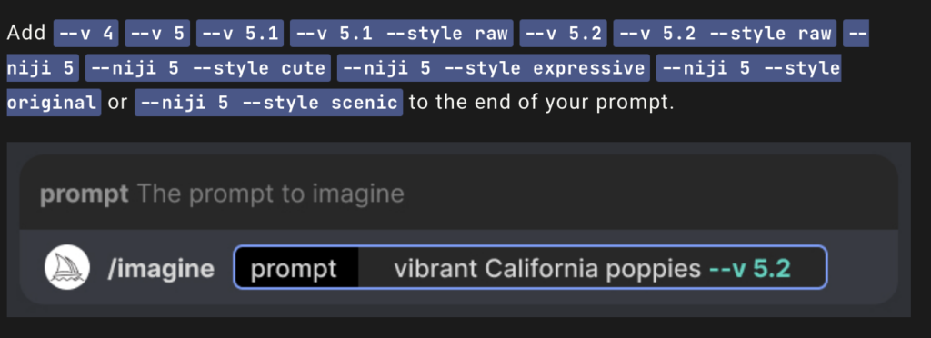
Task: Click the --v 5.1 --style raw tag
Action: (401, 34)
